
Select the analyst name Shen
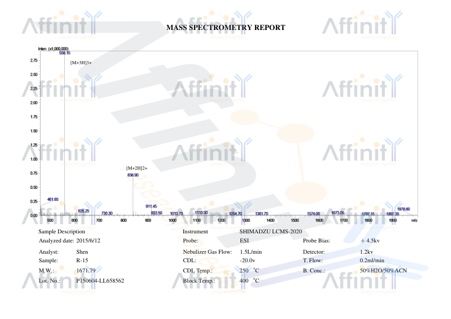(x=82, y=252)
